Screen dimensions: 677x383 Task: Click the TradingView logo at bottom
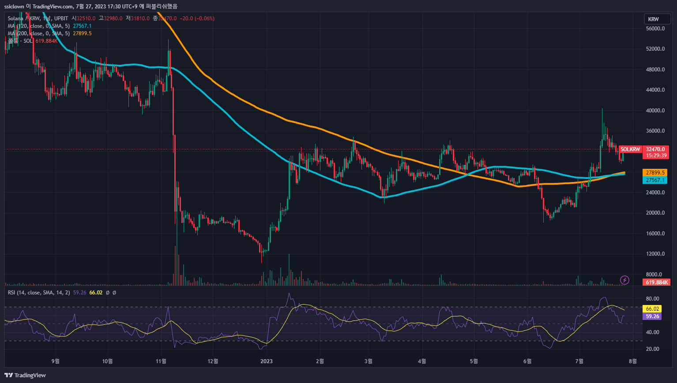click(25, 375)
